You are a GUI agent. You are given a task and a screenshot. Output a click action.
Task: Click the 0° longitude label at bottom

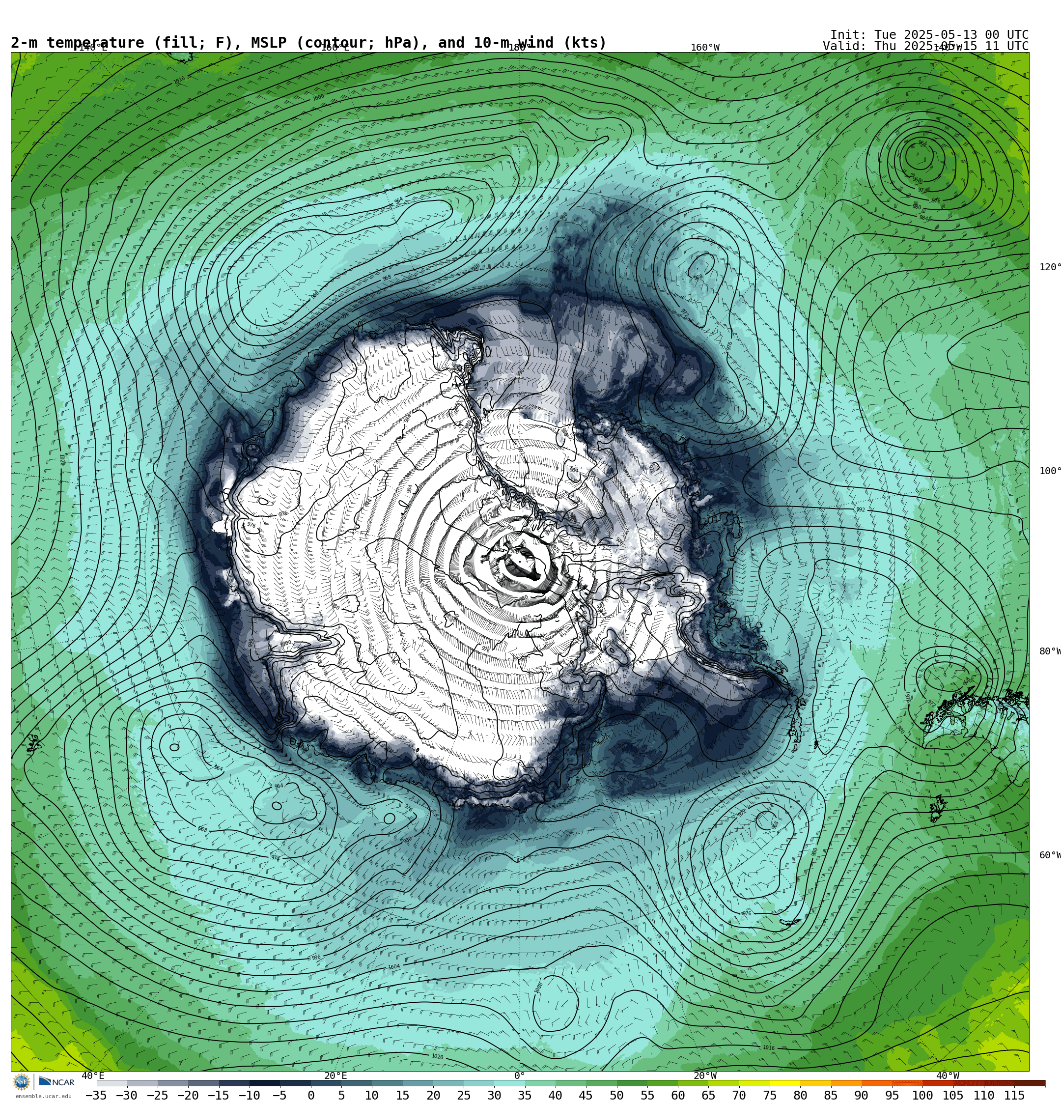point(520,1075)
